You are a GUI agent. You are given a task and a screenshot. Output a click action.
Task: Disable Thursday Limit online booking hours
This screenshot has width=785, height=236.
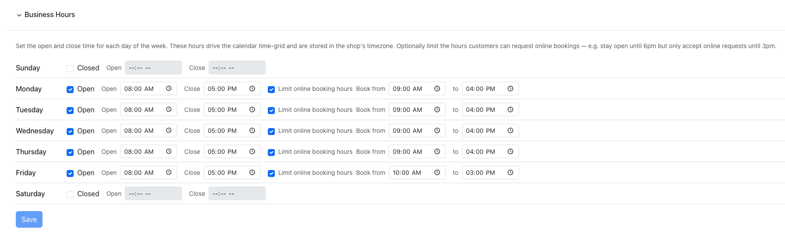[x=271, y=152]
